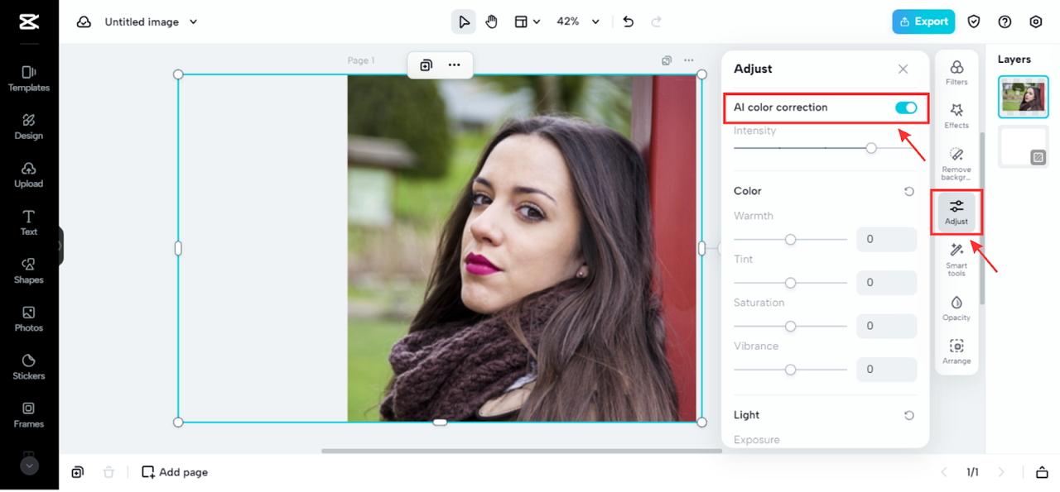This screenshot has width=1060, height=492.
Task: Click the sidebar collapse handle
Action: (x=60, y=246)
